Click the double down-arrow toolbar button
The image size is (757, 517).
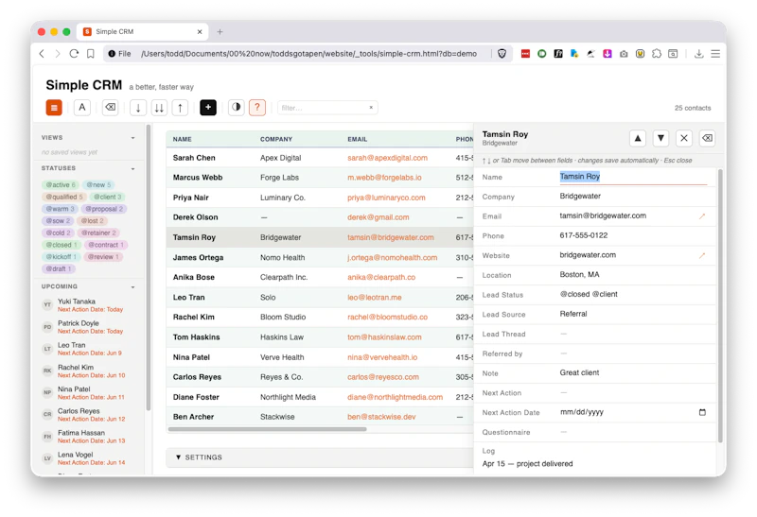click(159, 108)
